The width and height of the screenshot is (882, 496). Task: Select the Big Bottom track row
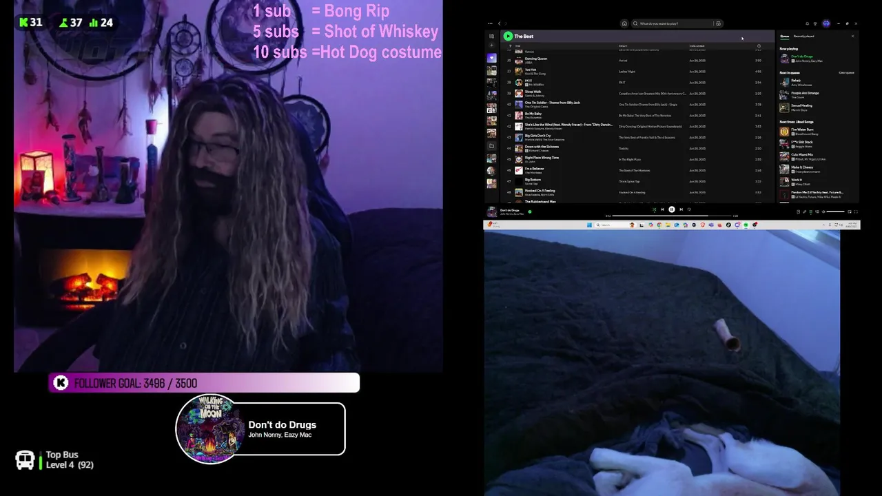click(x=634, y=181)
